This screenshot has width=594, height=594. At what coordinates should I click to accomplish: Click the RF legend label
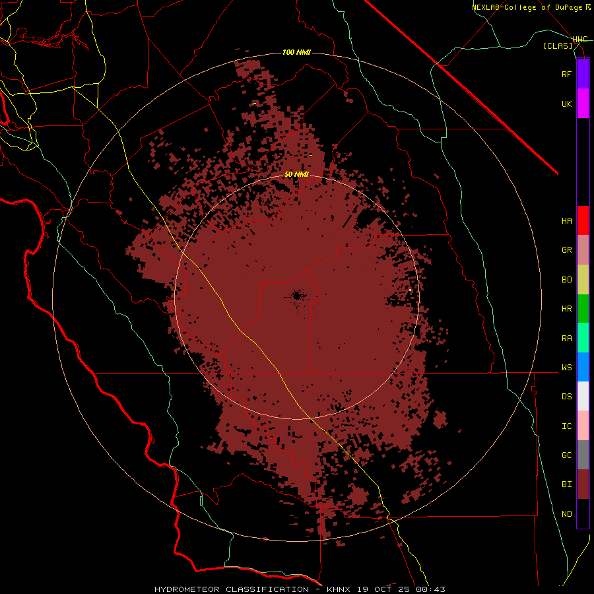(566, 74)
